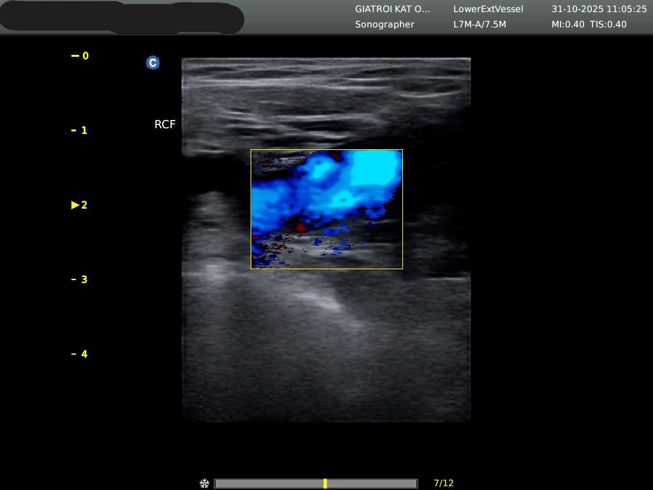Click the focus arrow at depth 2
This screenshot has height=490, width=653.
click(75, 205)
